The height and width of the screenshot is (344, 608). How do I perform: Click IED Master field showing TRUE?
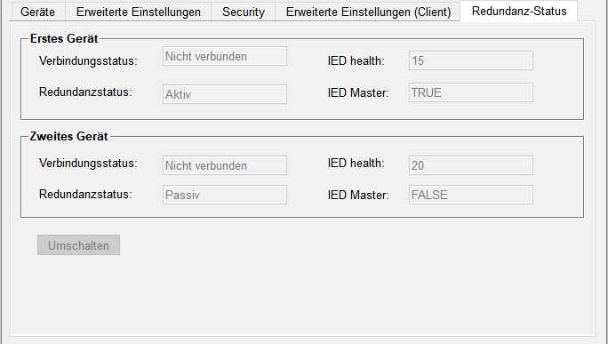[471, 92]
